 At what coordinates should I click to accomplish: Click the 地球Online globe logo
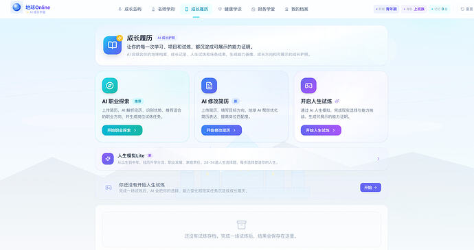point(16,7)
